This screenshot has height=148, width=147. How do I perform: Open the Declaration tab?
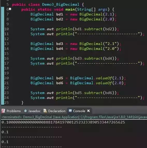point(55,111)
